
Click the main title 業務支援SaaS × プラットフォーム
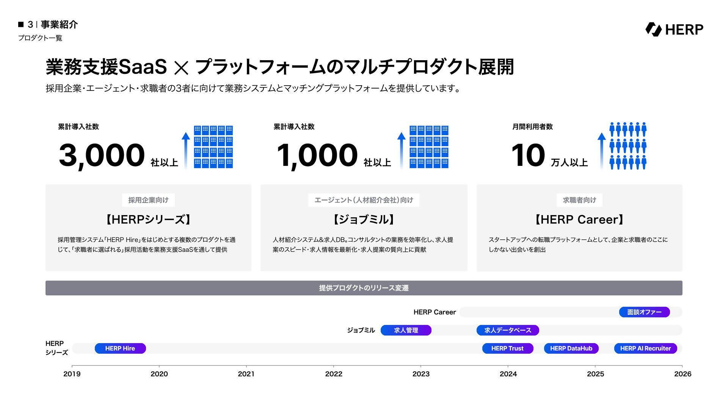pyautogui.click(x=280, y=67)
